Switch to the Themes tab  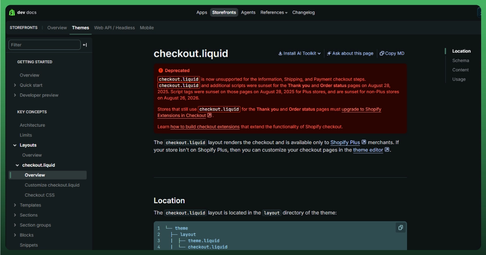tap(81, 28)
